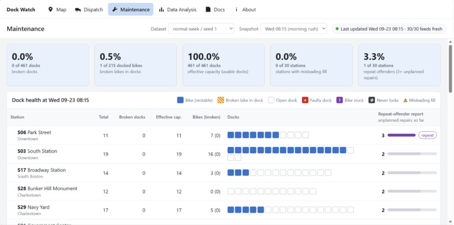The height and width of the screenshot is (225, 454).
Task: Click the Misleading fill warning triangle icon
Action: pos(406,100)
